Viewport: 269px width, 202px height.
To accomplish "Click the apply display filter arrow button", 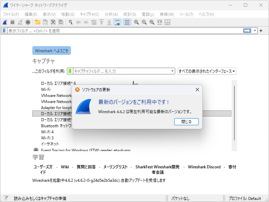I will click(246, 30).
